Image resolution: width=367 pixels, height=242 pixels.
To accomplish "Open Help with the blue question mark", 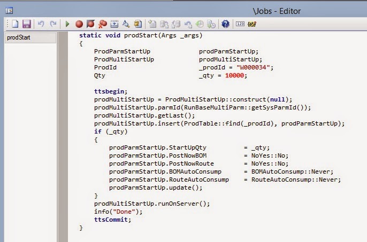I will [225, 24].
